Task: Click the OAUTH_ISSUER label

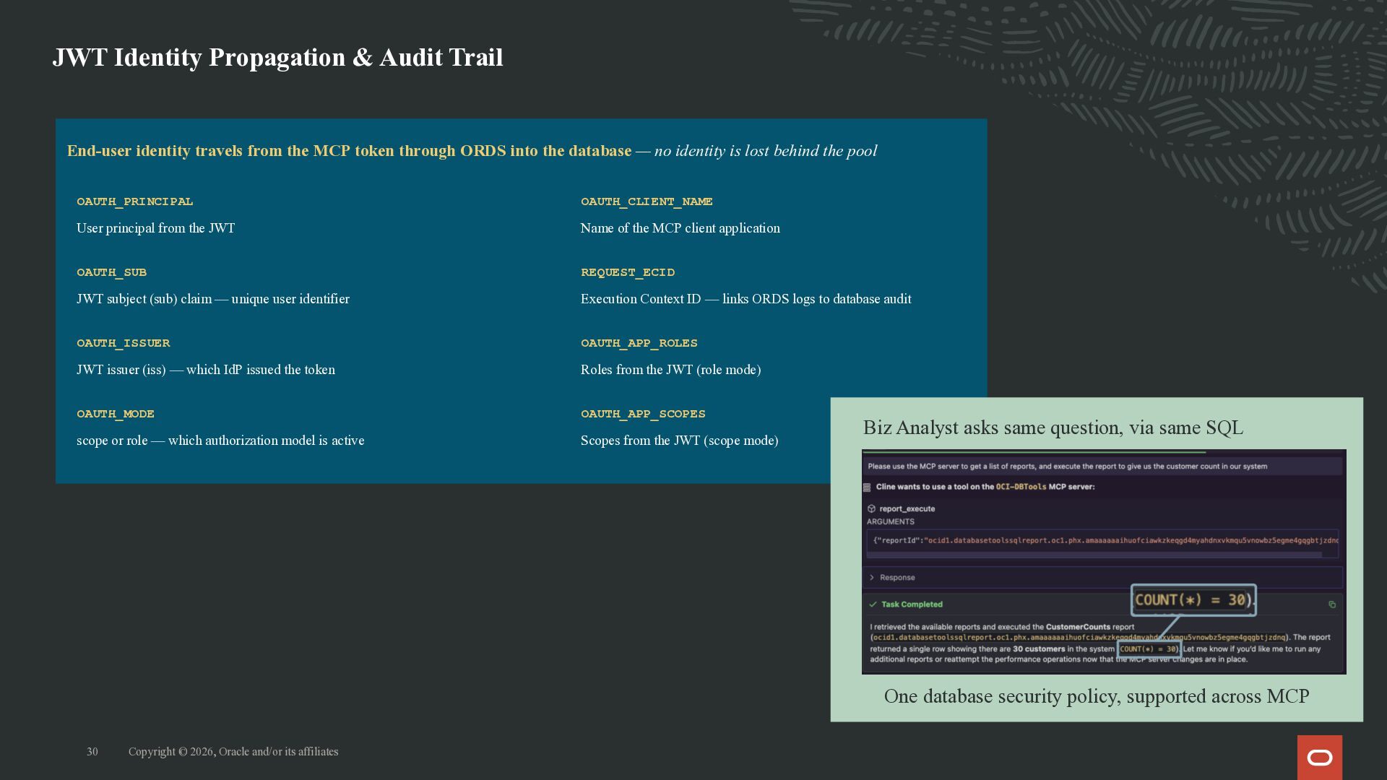Action: [124, 343]
